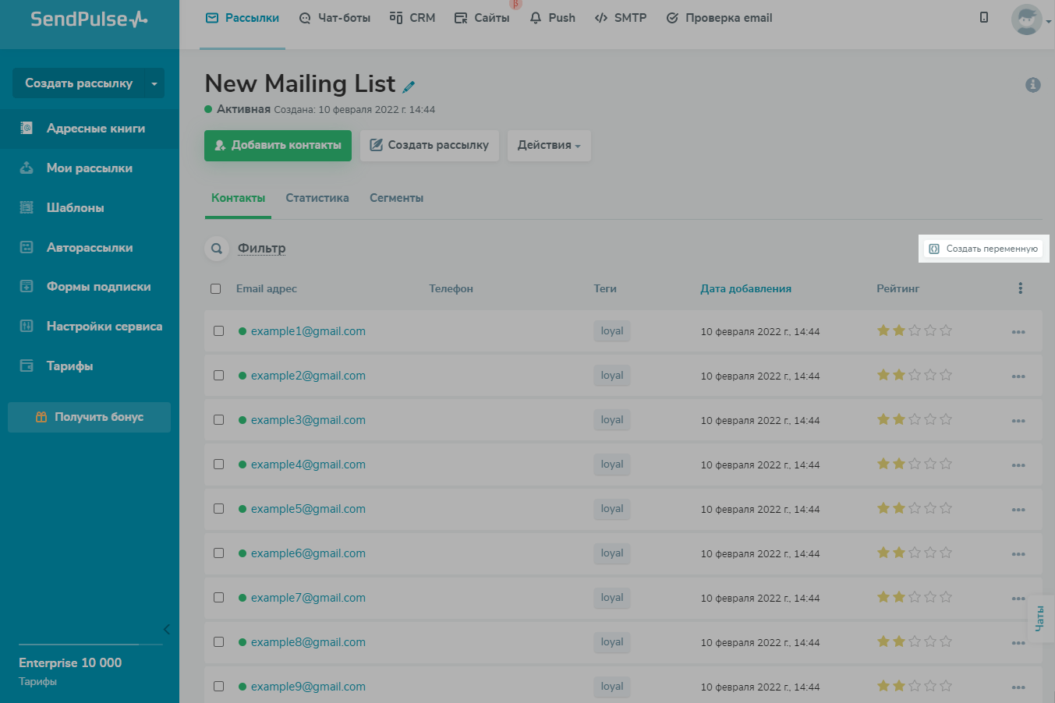
Task: Toggle the select all contacts checkbox
Action: pos(216,289)
